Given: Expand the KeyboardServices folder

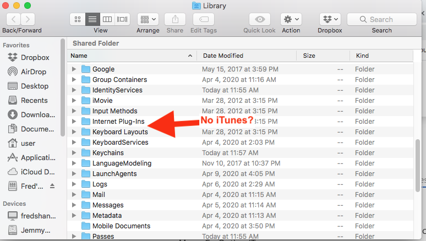Looking at the screenshot, I should [x=74, y=143].
